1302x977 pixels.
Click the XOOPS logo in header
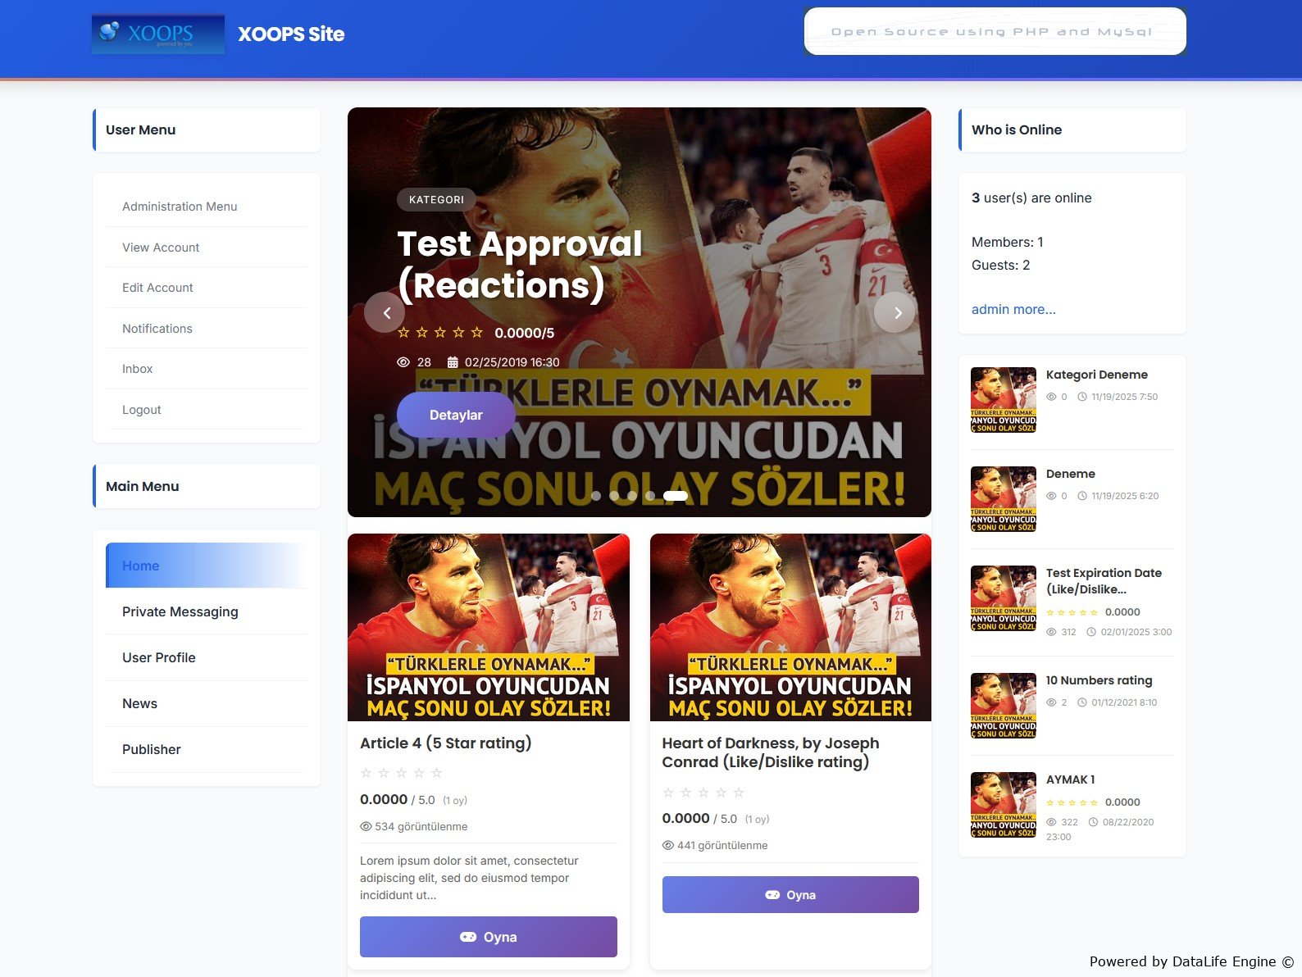pos(158,34)
